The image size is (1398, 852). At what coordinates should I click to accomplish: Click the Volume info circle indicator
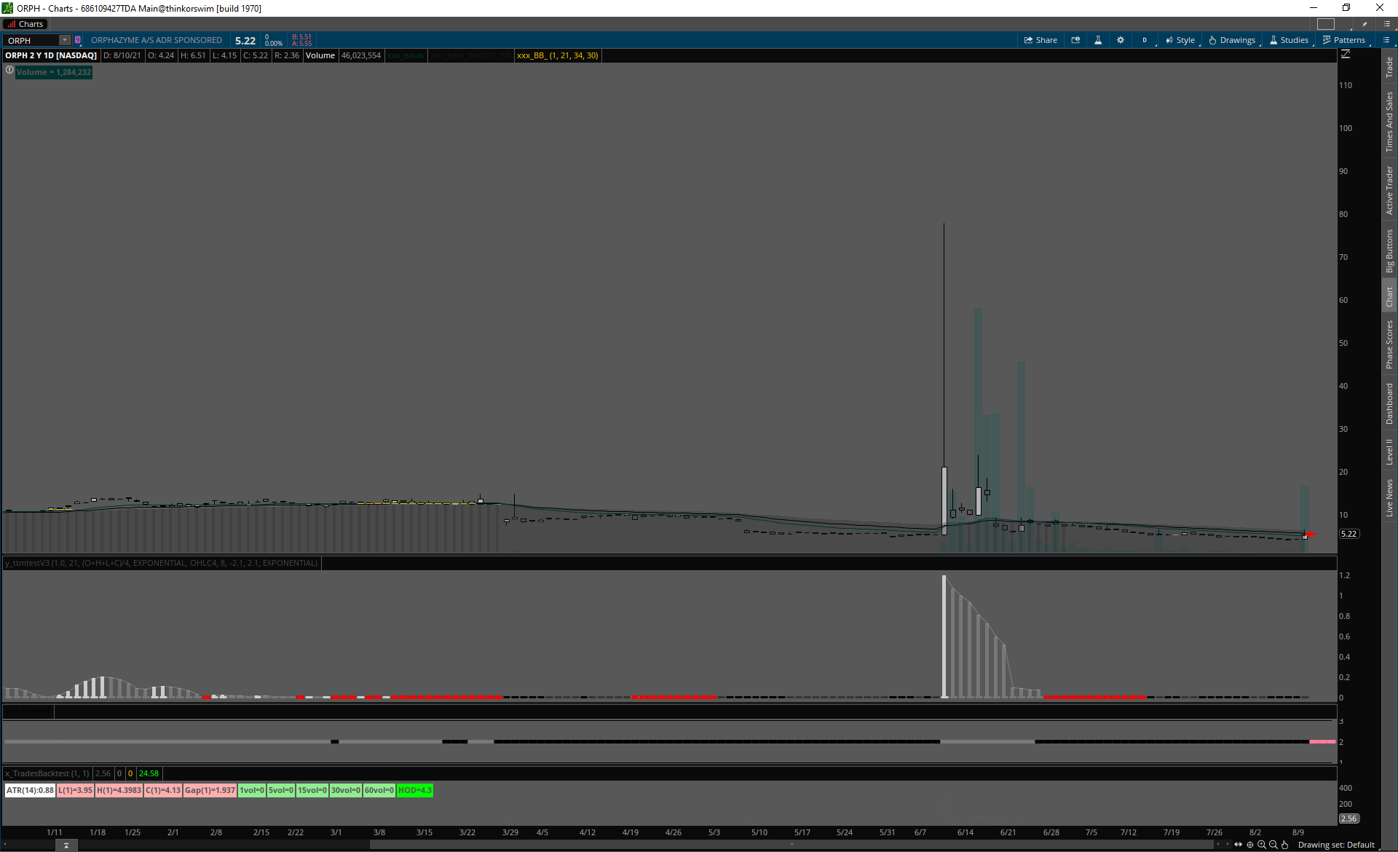click(9, 71)
